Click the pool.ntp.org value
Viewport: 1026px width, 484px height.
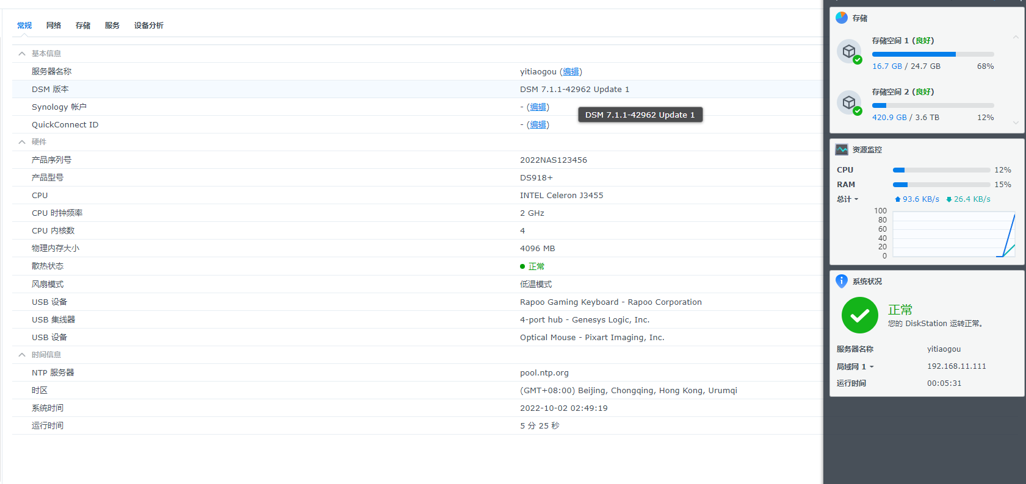[x=544, y=372]
